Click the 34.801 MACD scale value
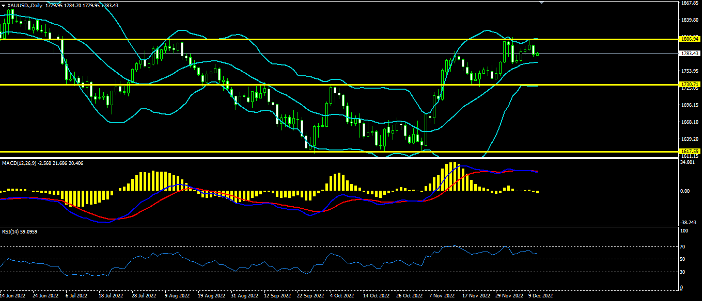This screenshot has height=301, width=703. [x=688, y=162]
